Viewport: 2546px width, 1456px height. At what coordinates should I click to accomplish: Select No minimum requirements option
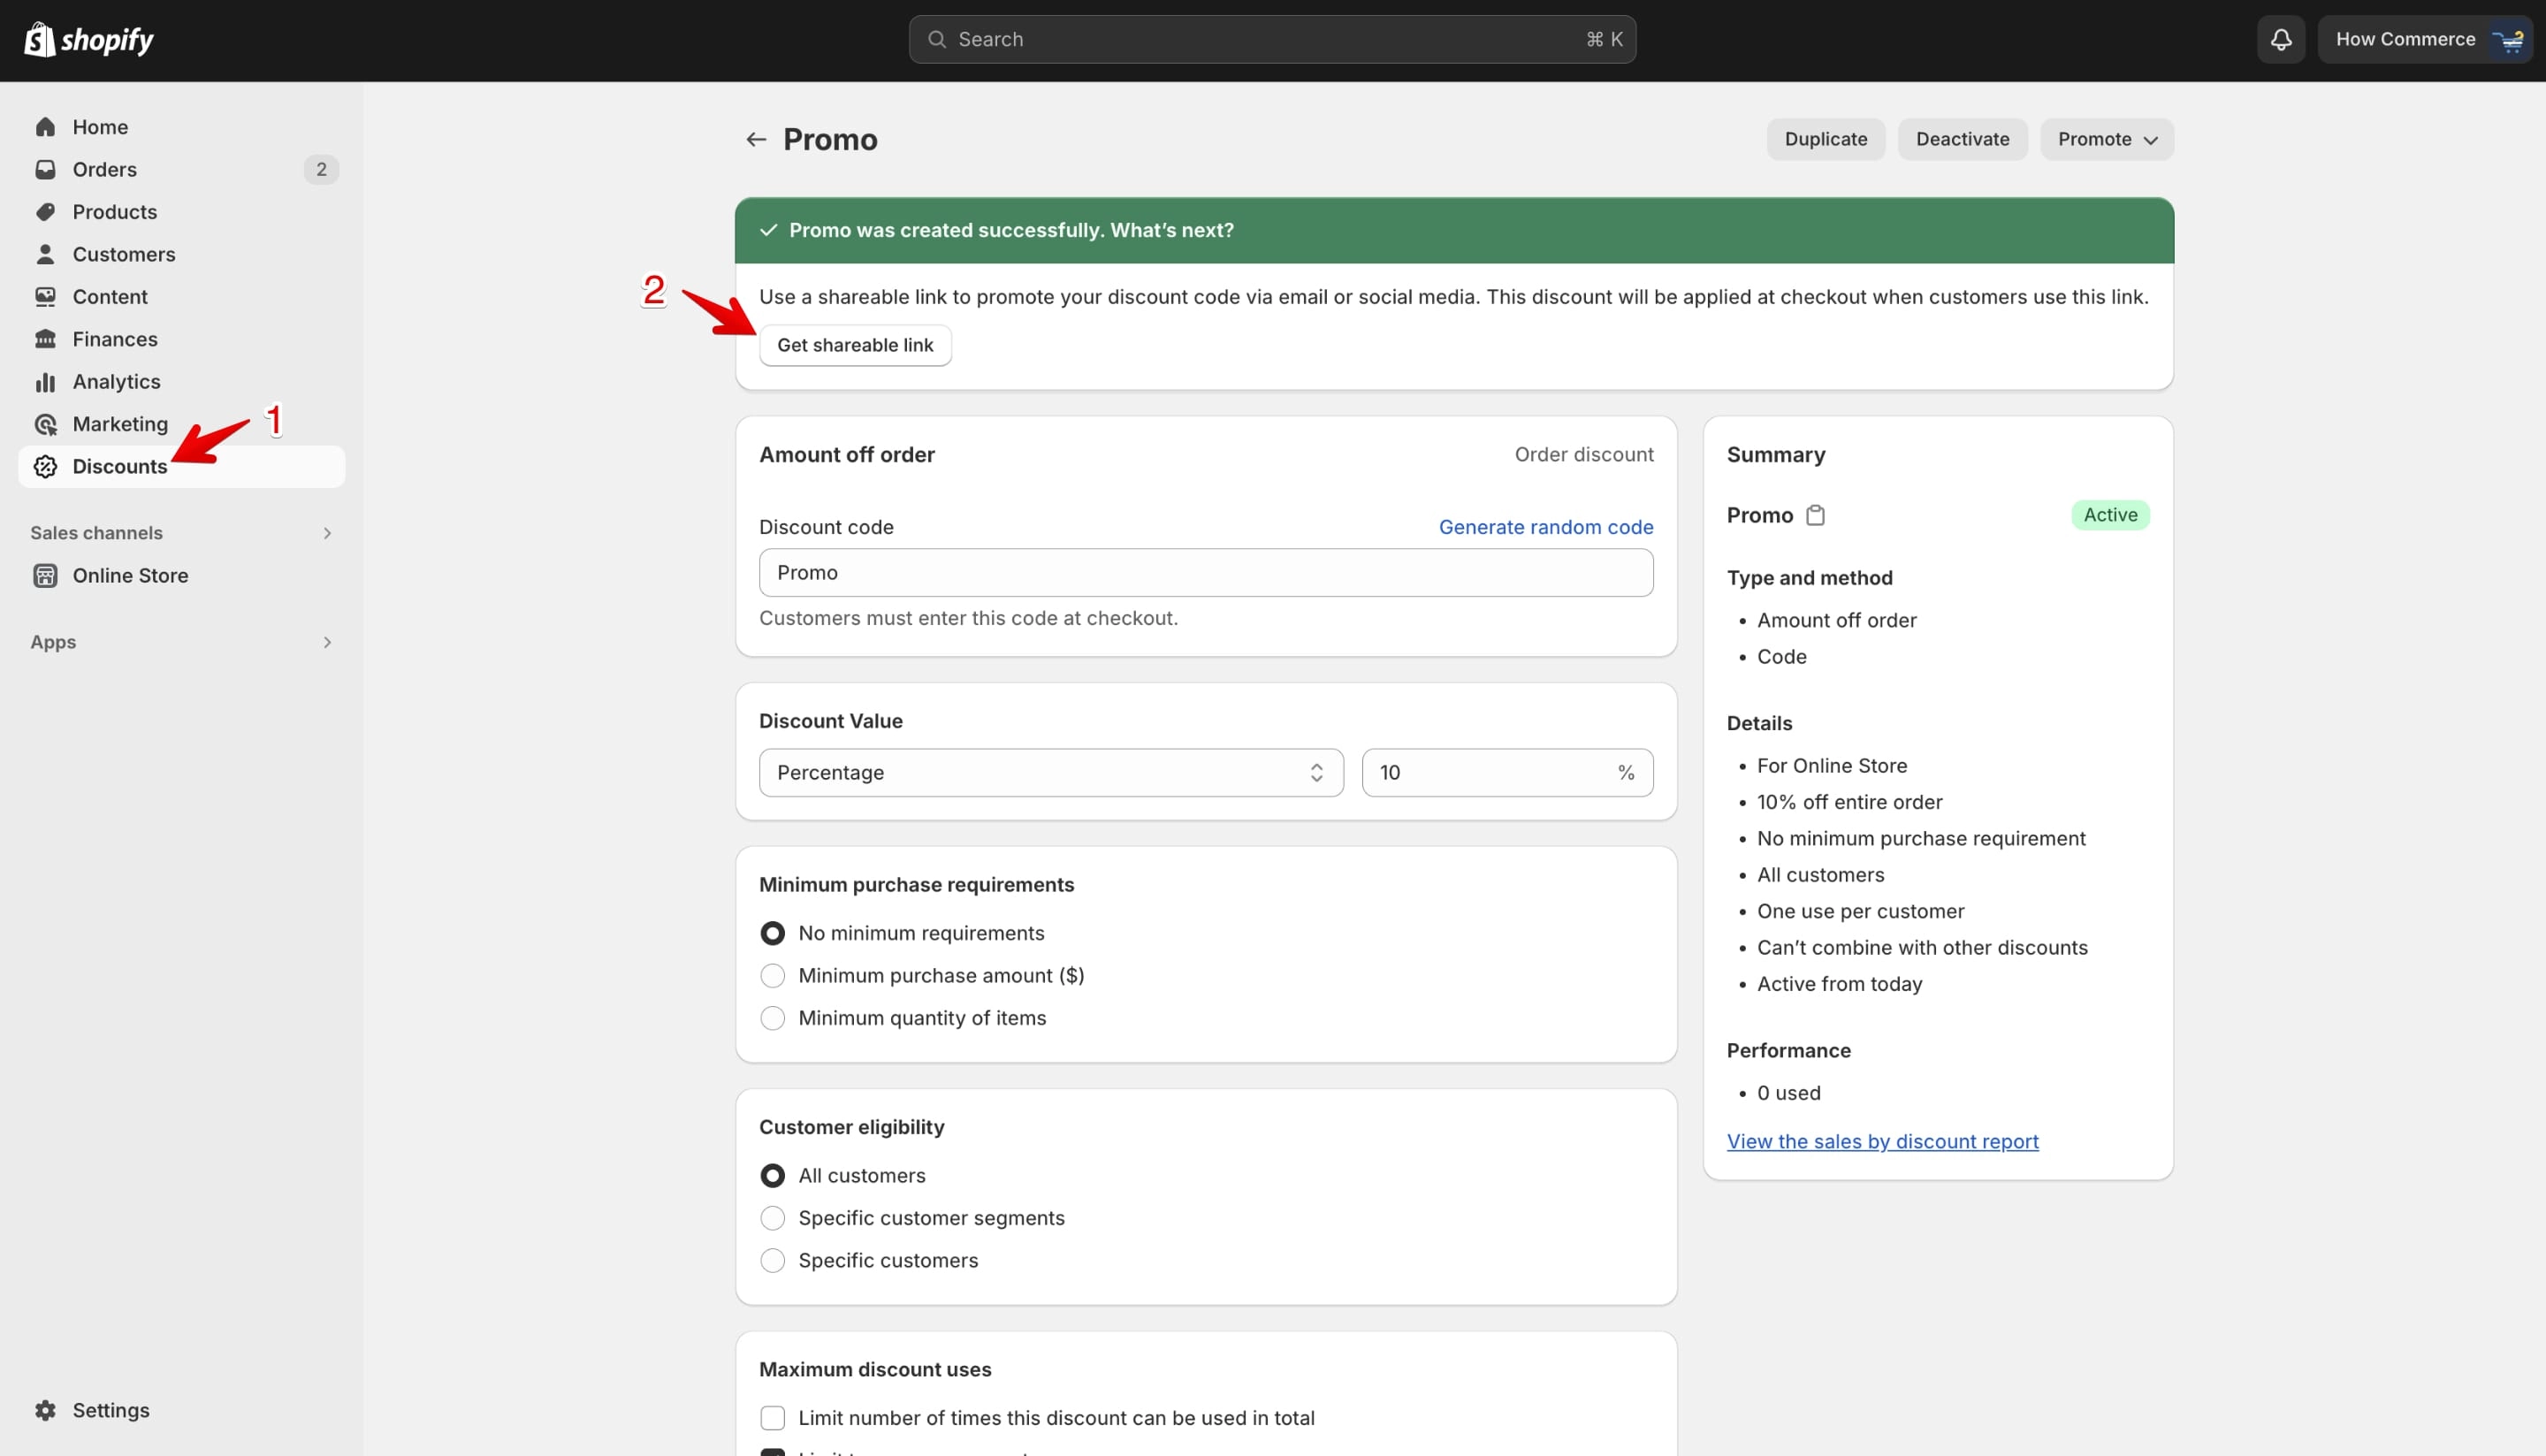[772, 933]
